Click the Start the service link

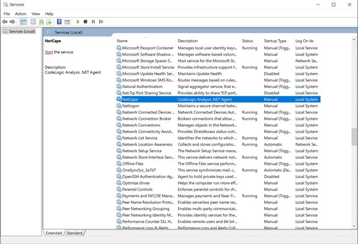click(49, 52)
